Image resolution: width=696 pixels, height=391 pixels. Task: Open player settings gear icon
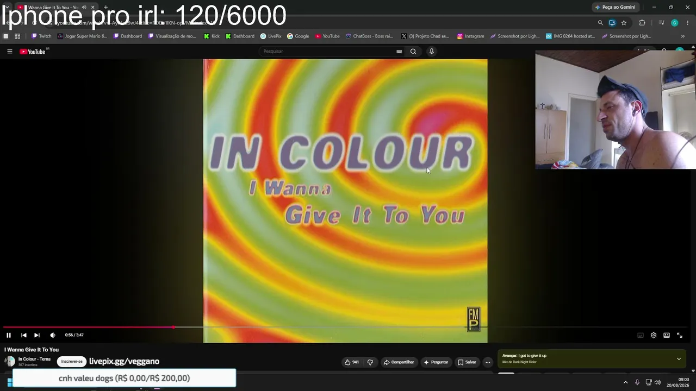pos(654,335)
